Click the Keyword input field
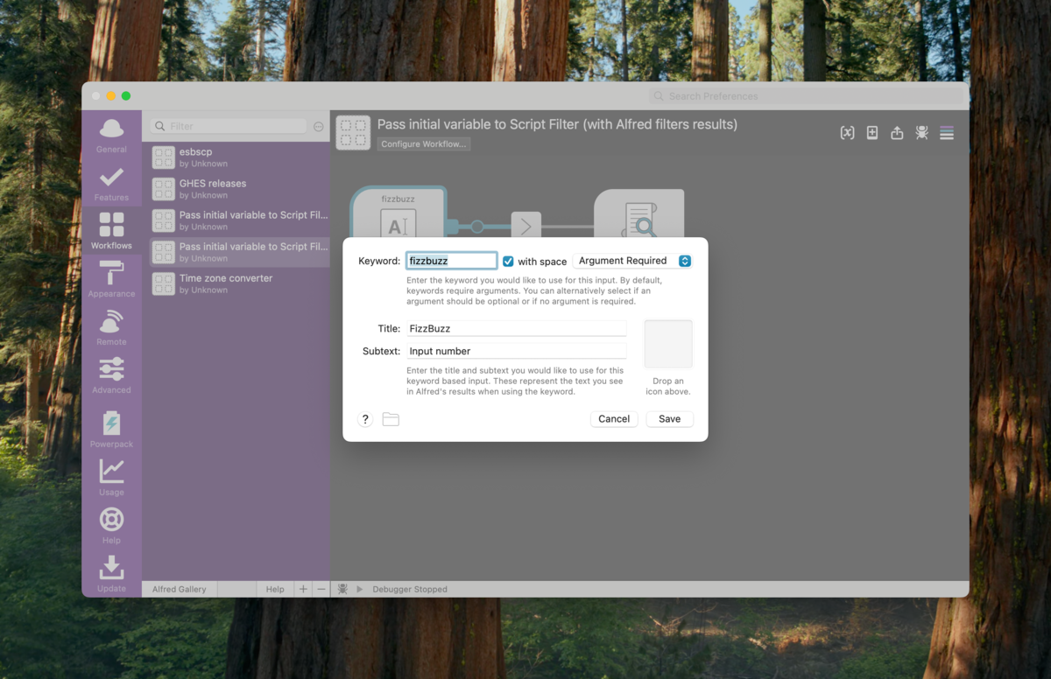Image resolution: width=1051 pixels, height=679 pixels. click(452, 261)
